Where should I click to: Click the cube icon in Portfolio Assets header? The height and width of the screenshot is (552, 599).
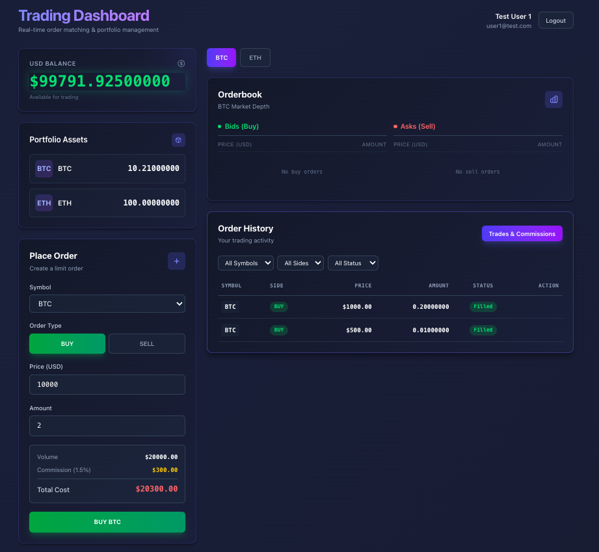tap(178, 140)
